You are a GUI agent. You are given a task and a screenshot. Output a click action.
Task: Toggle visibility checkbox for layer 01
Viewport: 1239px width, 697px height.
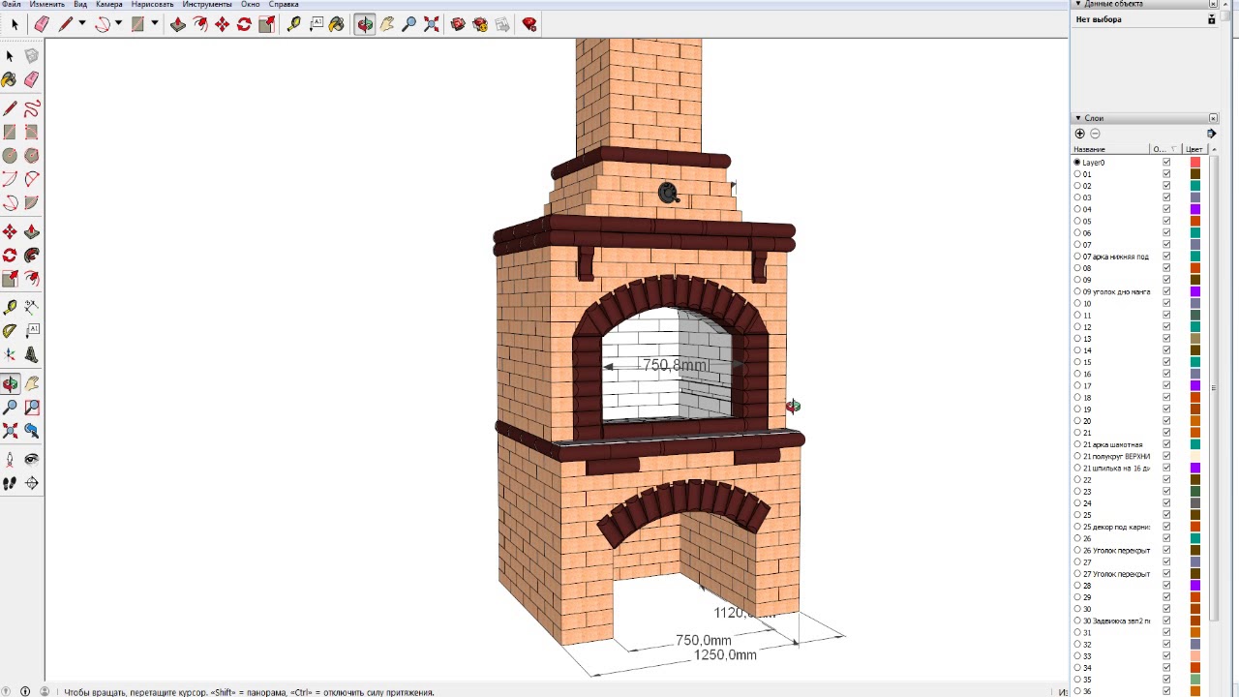point(1166,174)
